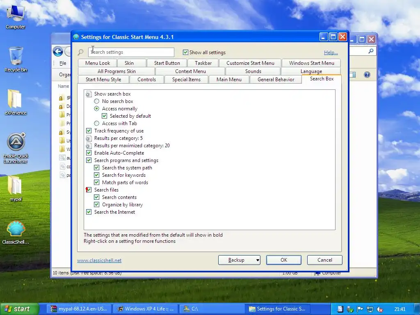Screen dimensions: 420x315
Task: Click the OK button
Action: coord(284,260)
